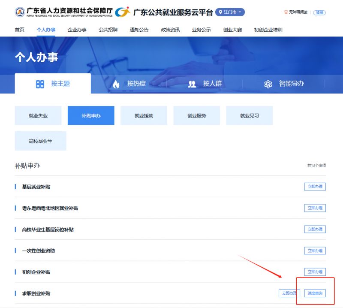Click the lightbulb accessibility reading icon
Screen dimensions: 343x308
[x=286, y=12]
